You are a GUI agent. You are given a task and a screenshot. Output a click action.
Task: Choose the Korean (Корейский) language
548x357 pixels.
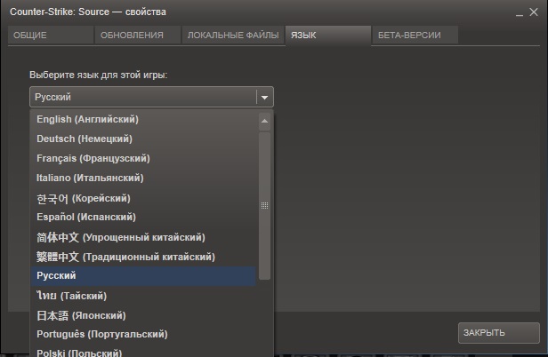[83, 198]
